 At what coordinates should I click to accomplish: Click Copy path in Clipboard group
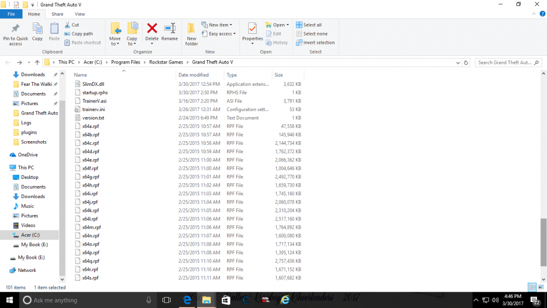tap(78, 34)
